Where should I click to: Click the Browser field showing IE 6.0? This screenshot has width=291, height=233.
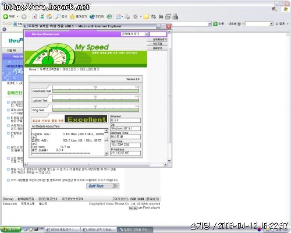coord(125,120)
